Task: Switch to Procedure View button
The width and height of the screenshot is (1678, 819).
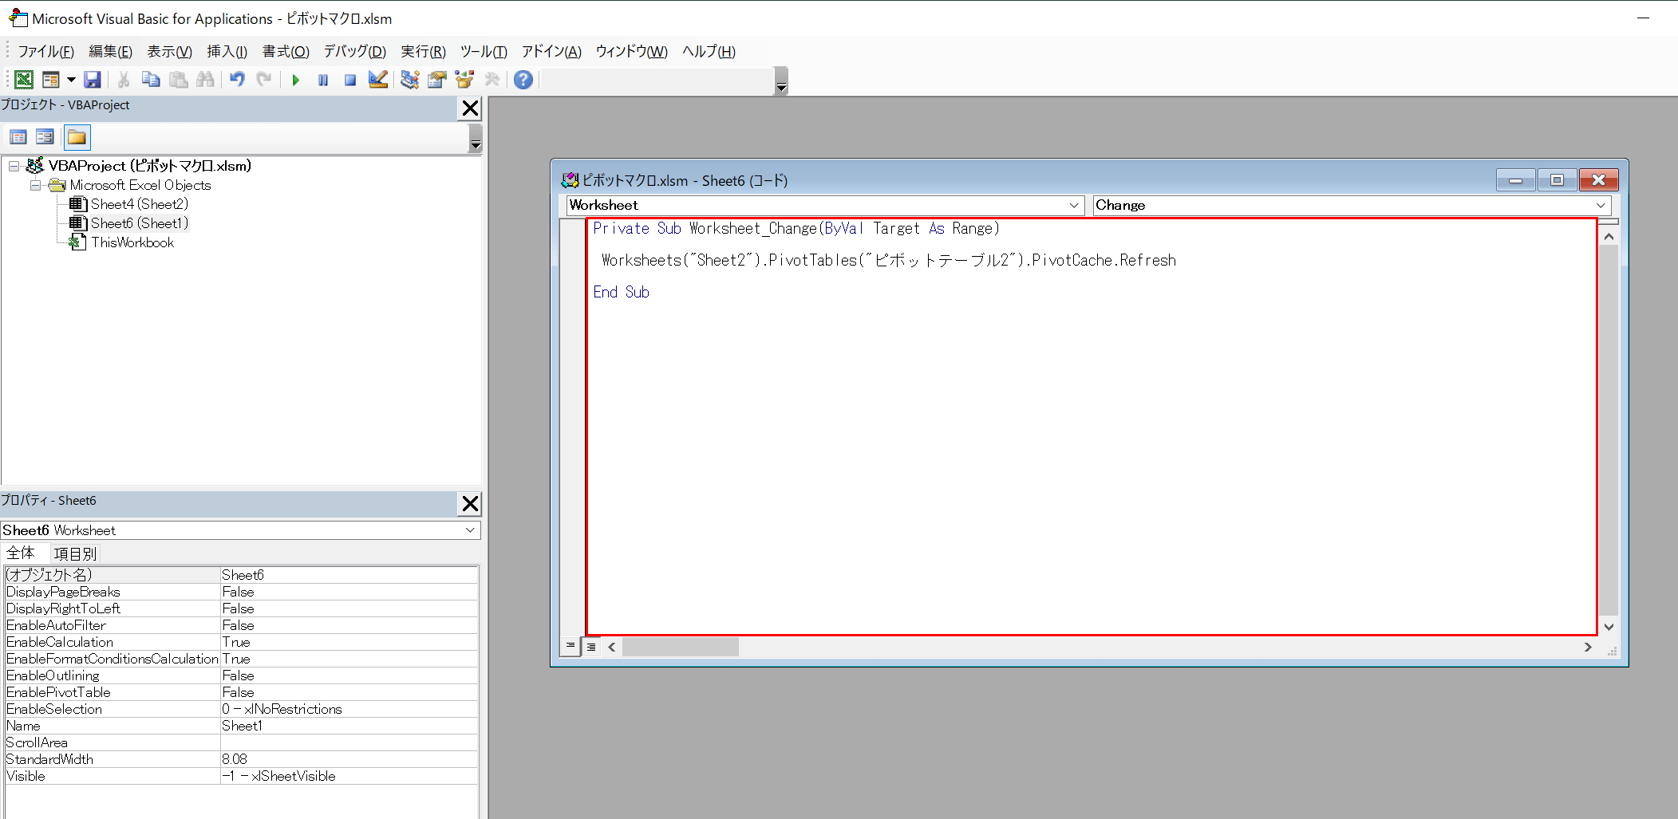Action: click(571, 646)
